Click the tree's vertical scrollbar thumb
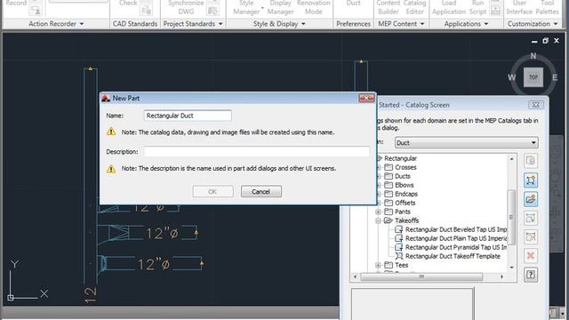The width and height of the screenshot is (569, 320). pyautogui.click(x=511, y=217)
